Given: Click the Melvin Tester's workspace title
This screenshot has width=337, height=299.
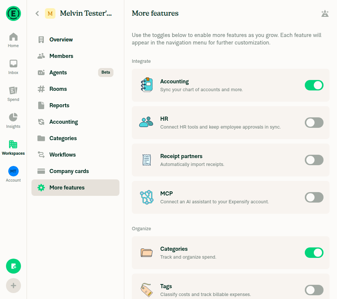Looking at the screenshot, I should (x=86, y=13).
